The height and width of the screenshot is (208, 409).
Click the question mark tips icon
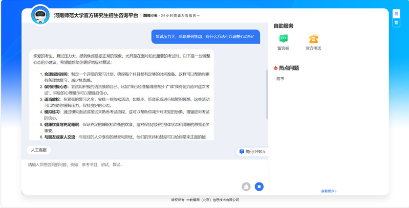click(x=242, y=152)
